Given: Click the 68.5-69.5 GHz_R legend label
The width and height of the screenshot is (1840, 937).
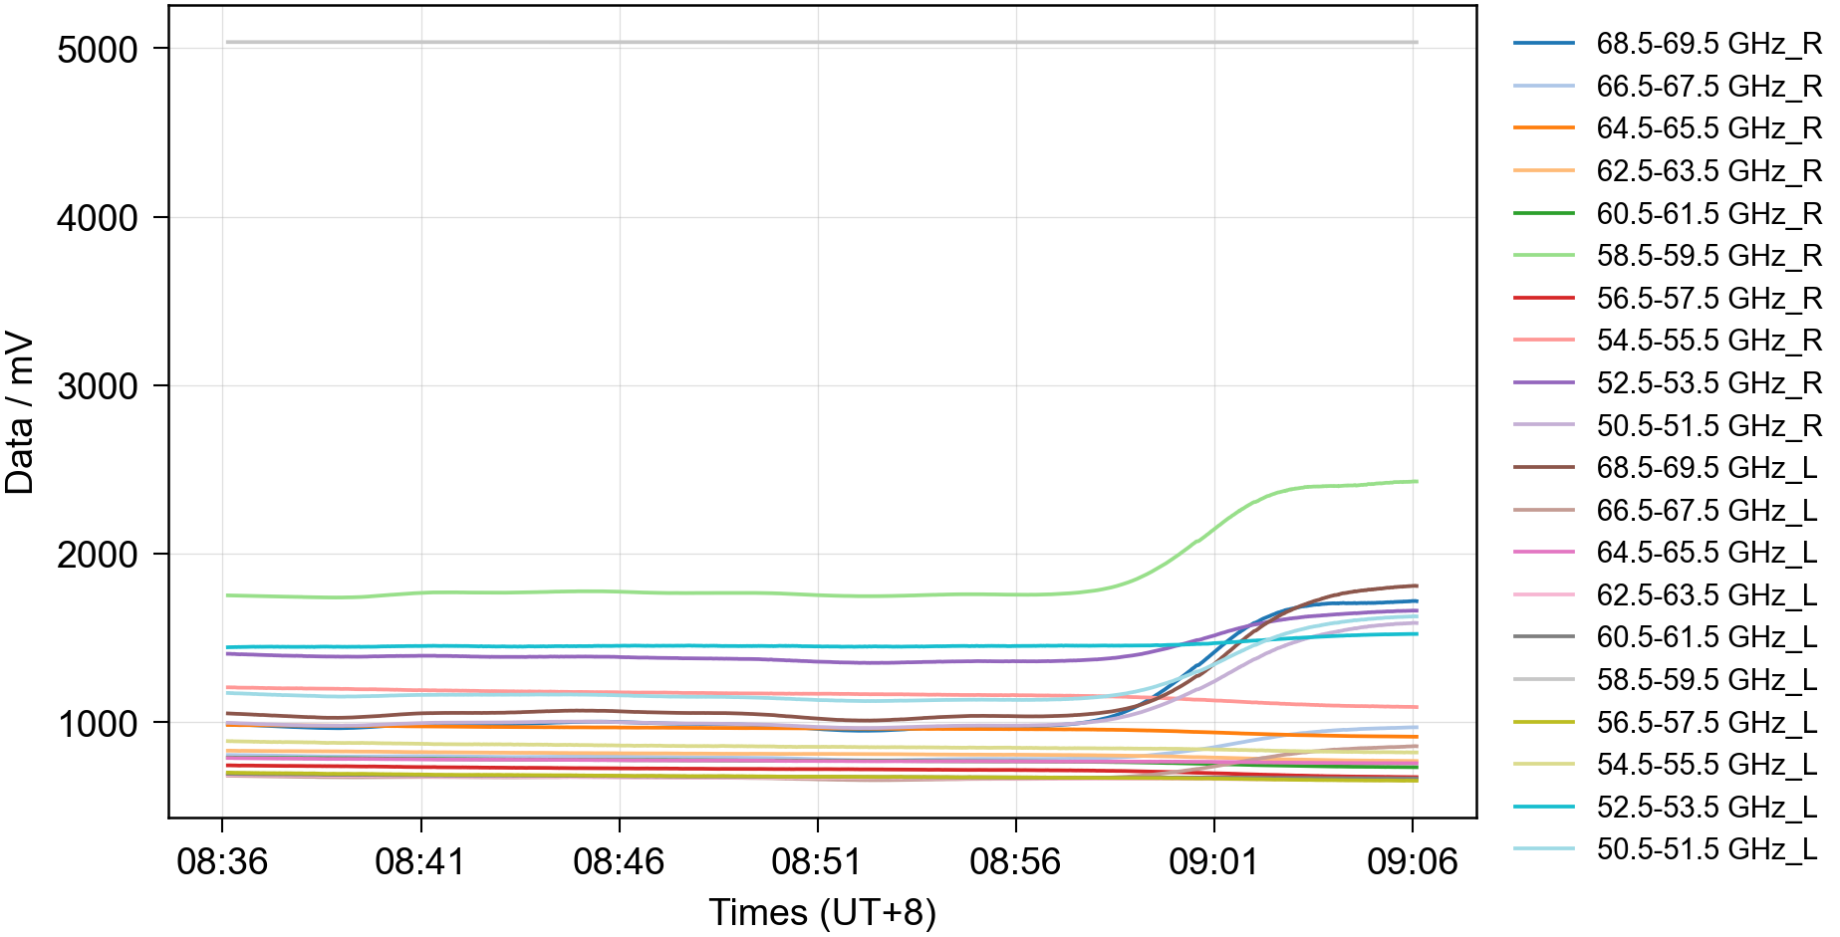Looking at the screenshot, I should click(x=1708, y=44).
